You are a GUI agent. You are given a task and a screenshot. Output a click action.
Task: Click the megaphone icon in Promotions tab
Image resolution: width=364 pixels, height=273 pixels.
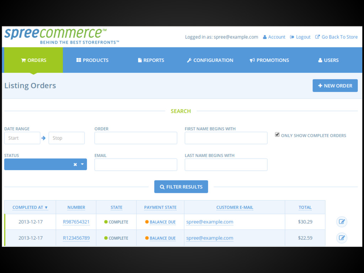point(252,60)
